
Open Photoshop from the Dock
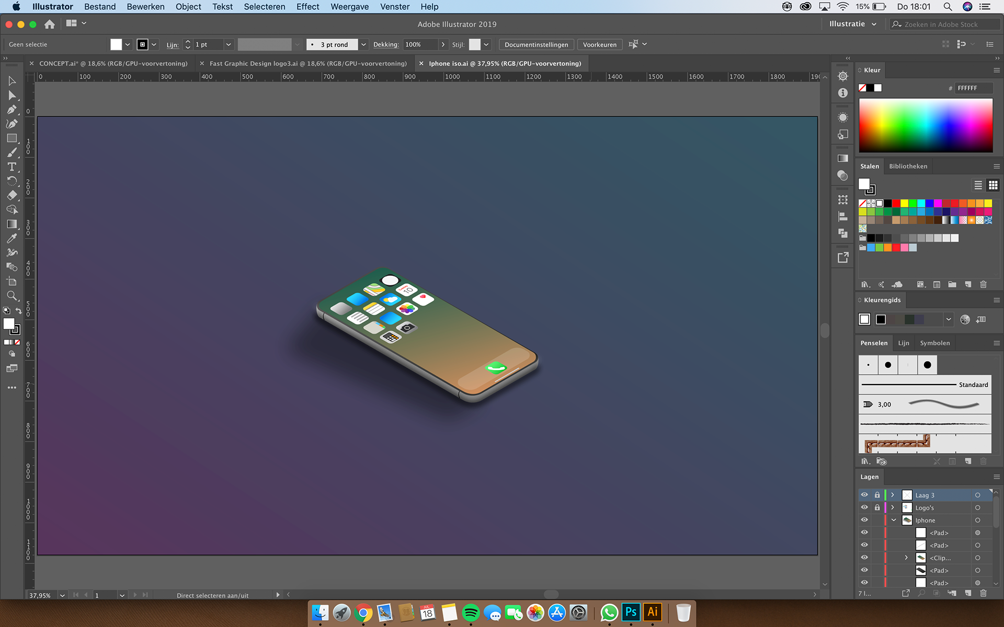point(631,612)
